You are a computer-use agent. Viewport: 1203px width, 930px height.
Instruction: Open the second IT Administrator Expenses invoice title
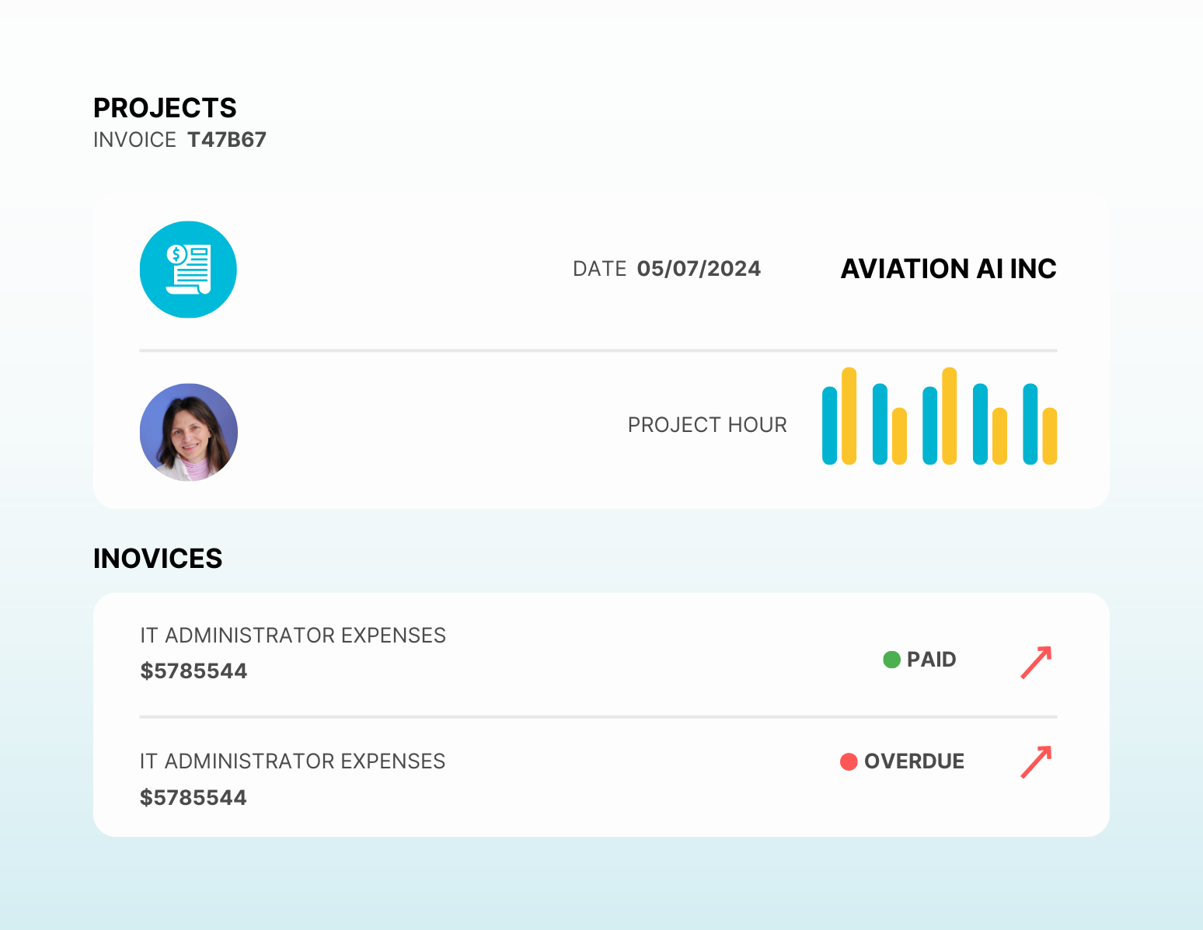click(293, 761)
